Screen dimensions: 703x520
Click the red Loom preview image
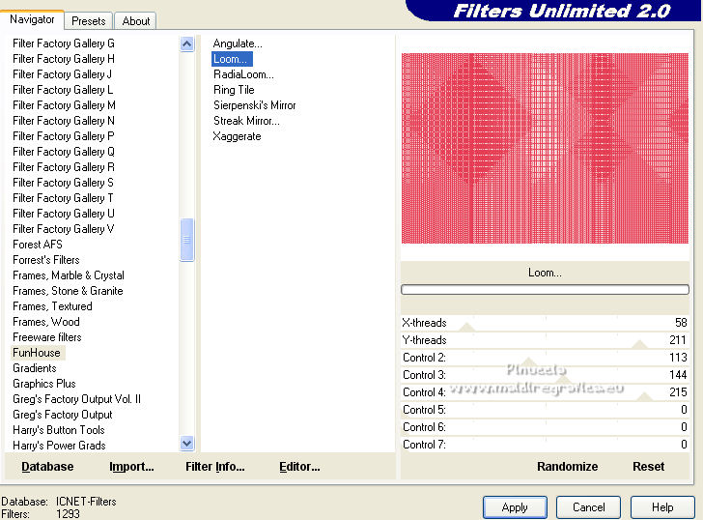[545, 149]
